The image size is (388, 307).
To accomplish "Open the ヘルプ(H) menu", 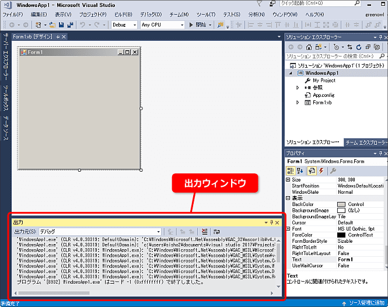I will 314,15.
